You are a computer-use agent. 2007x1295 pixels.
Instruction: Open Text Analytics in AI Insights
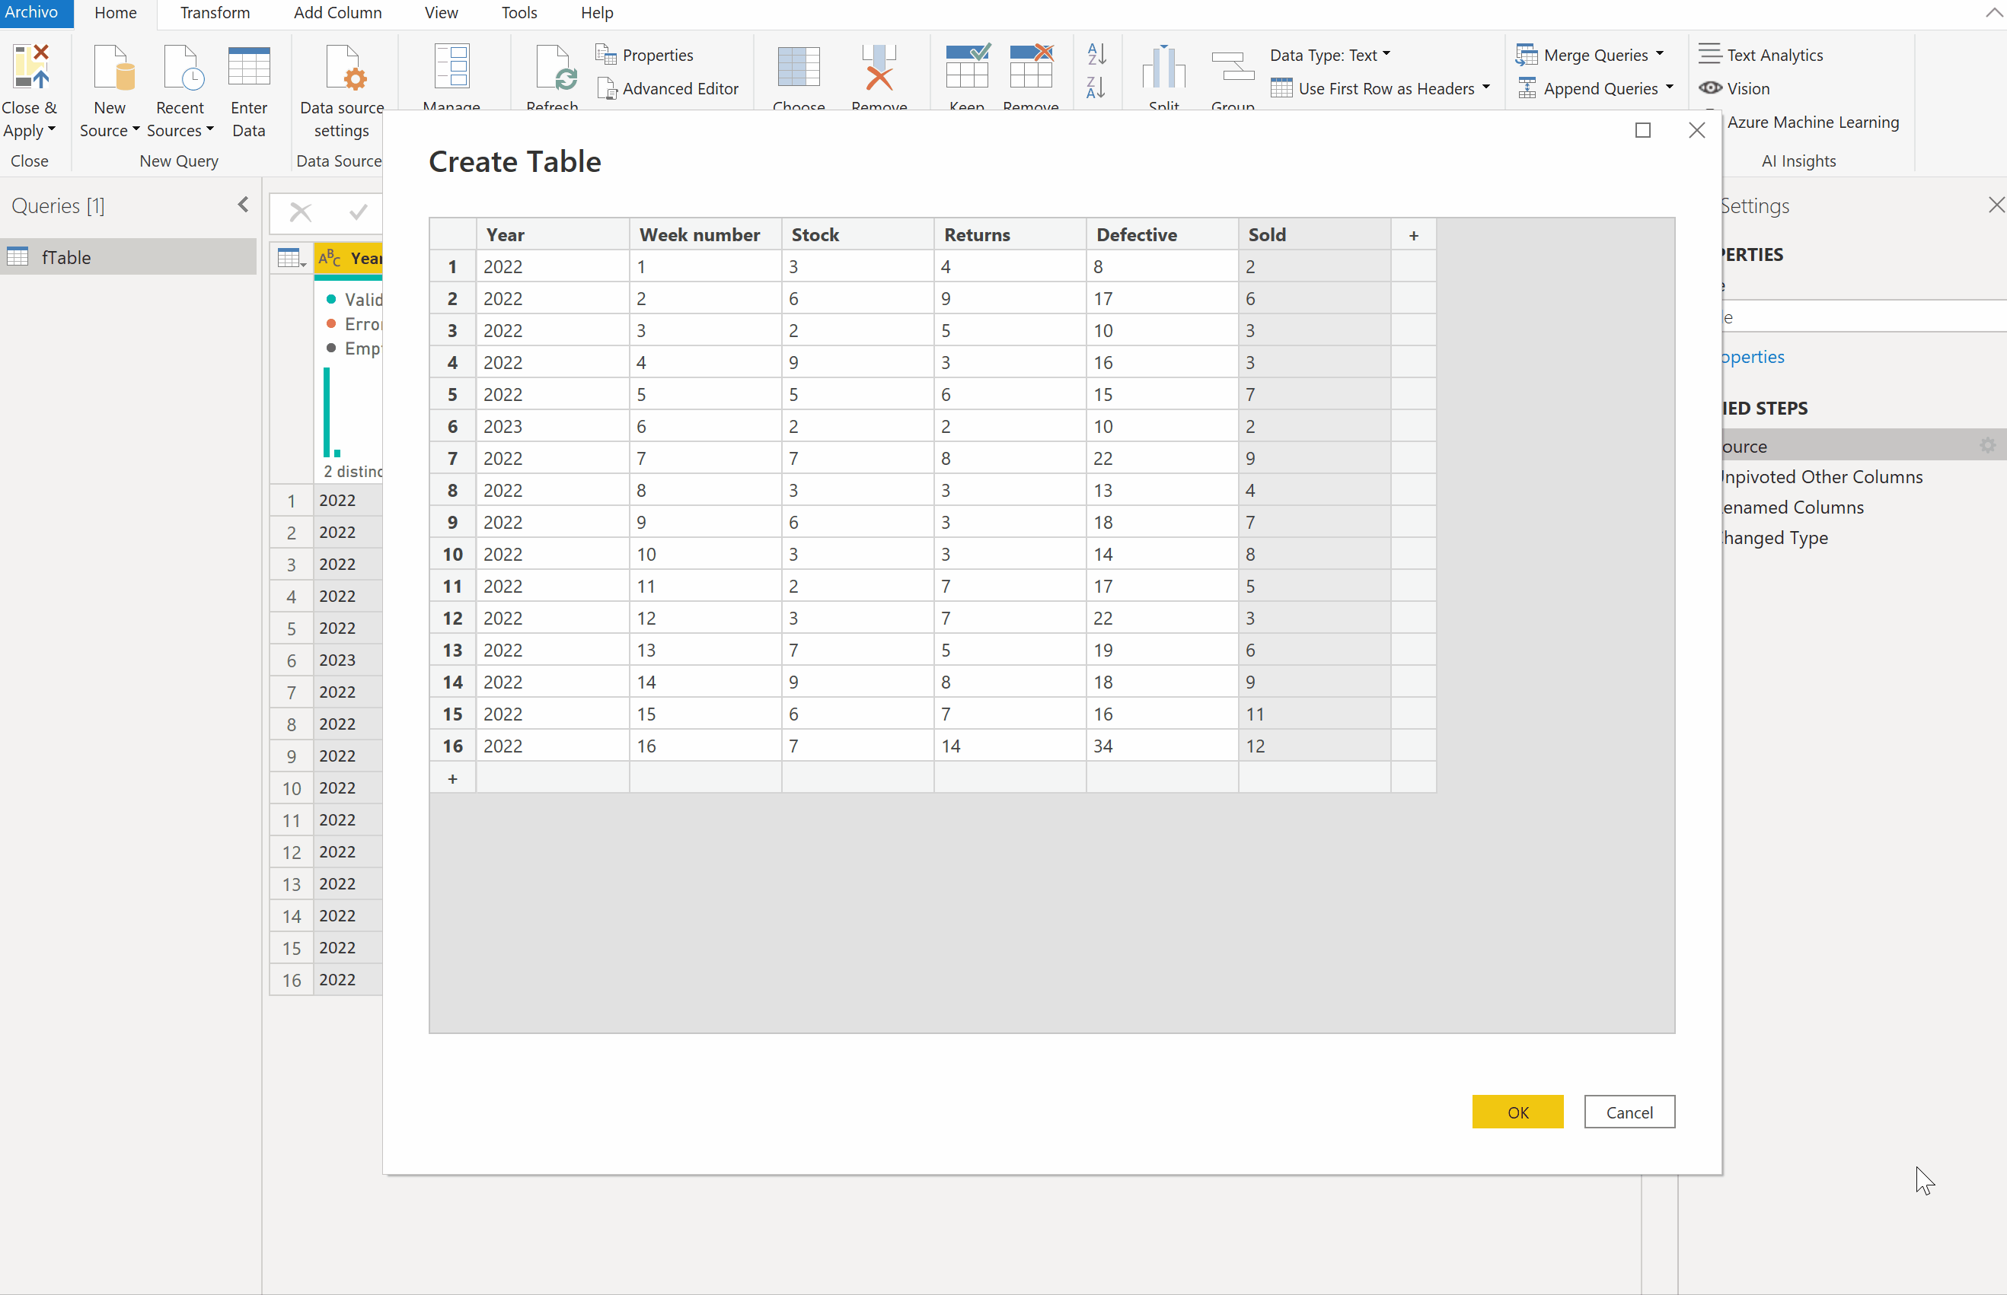pos(1761,55)
